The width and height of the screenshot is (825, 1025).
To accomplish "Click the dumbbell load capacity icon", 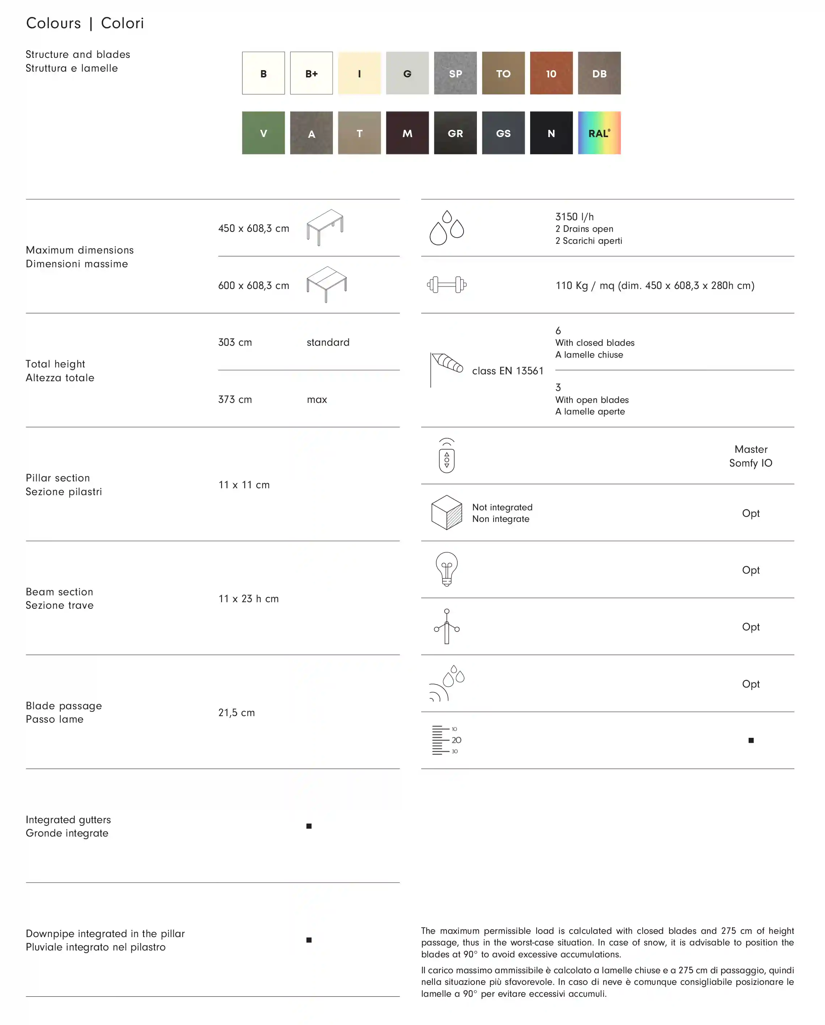I will 447,285.
